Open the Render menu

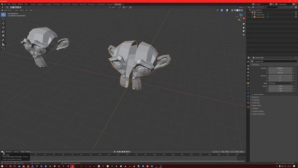tap(14, 4)
